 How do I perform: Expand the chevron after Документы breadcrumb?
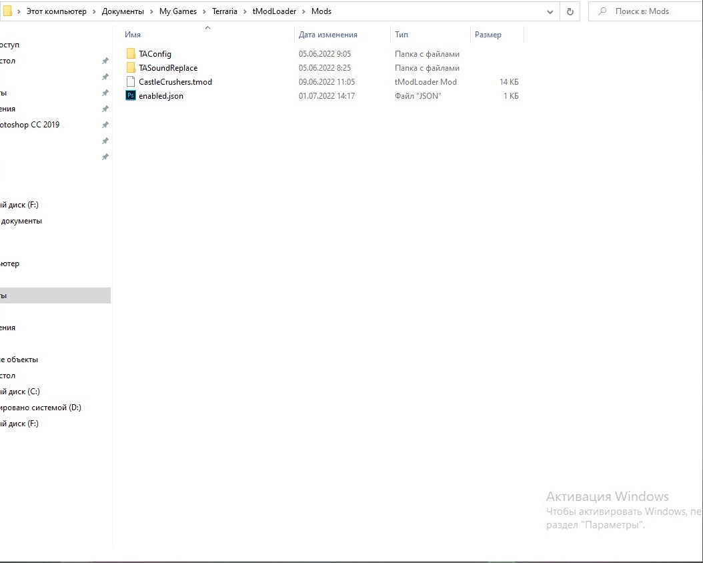(151, 11)
